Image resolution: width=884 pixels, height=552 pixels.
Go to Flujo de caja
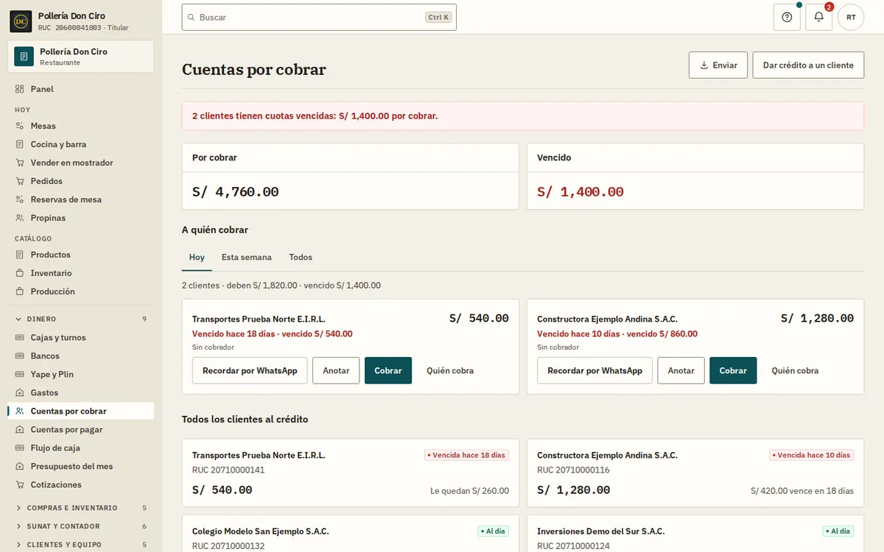pos(81,448)
